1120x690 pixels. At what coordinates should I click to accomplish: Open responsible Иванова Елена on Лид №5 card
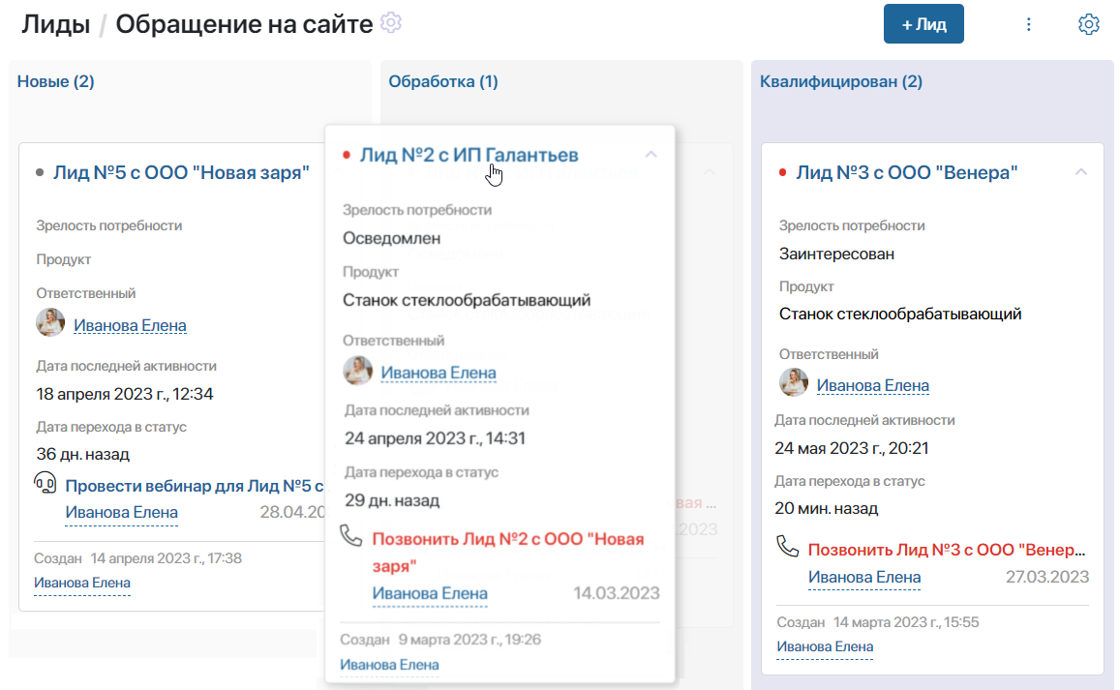tap(130, 326)
